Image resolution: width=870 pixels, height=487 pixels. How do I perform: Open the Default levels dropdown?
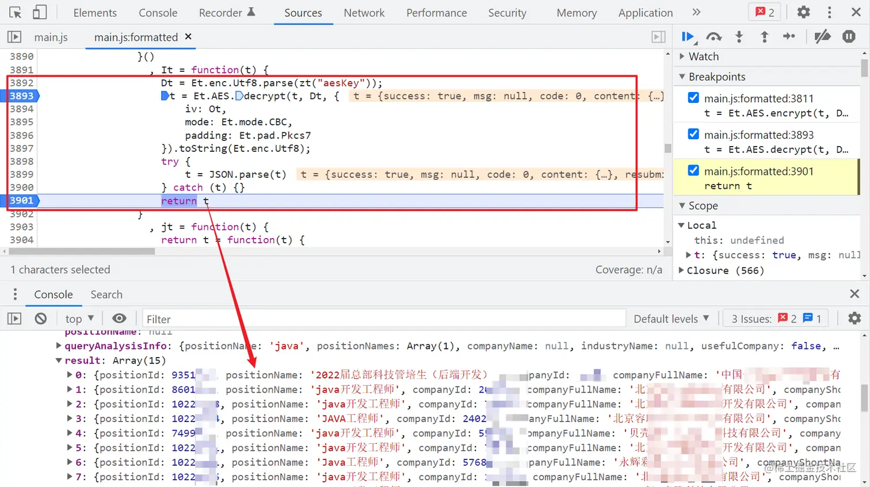[671, 319]
